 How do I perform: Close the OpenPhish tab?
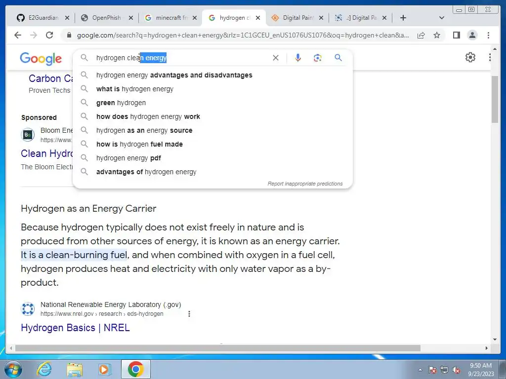(x=130, y=18)
